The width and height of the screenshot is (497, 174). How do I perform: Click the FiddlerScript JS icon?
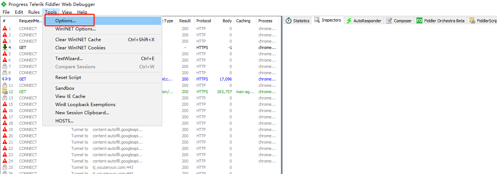(472, 21)
